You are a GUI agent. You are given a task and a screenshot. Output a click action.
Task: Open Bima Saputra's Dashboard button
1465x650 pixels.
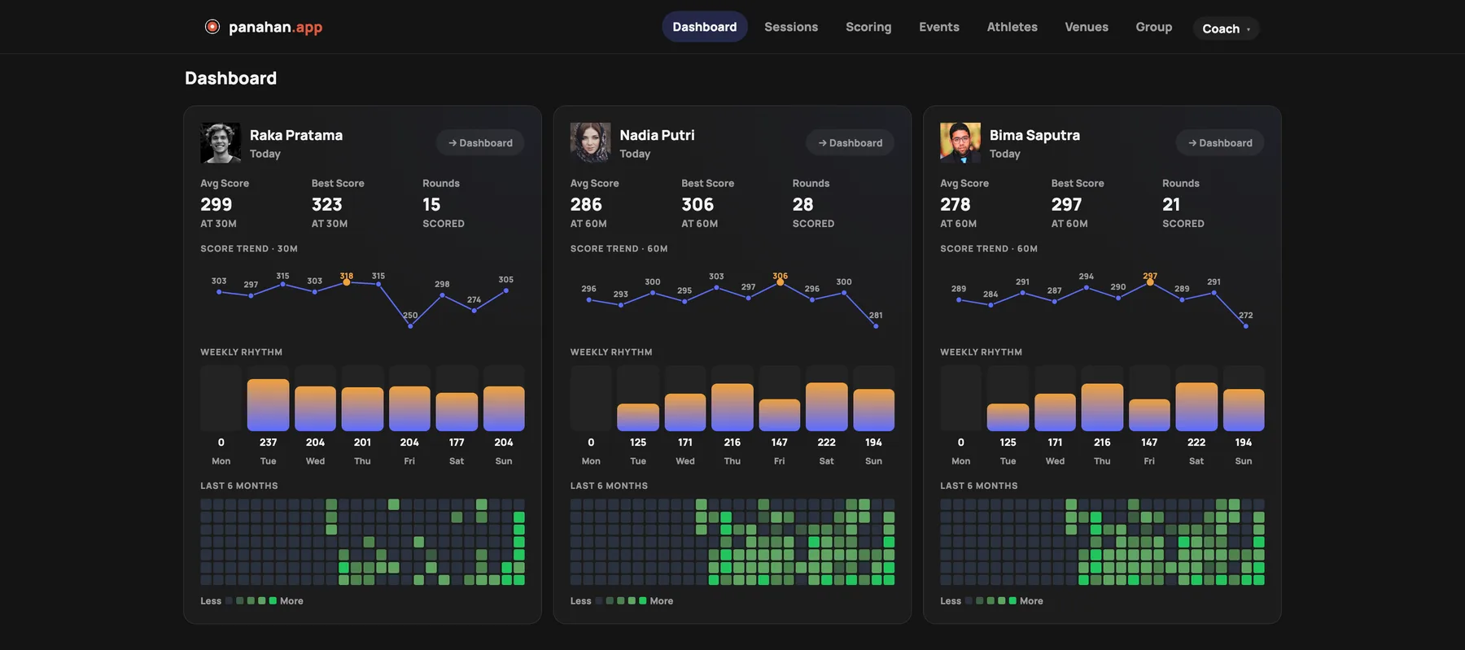click(1220, 142)
